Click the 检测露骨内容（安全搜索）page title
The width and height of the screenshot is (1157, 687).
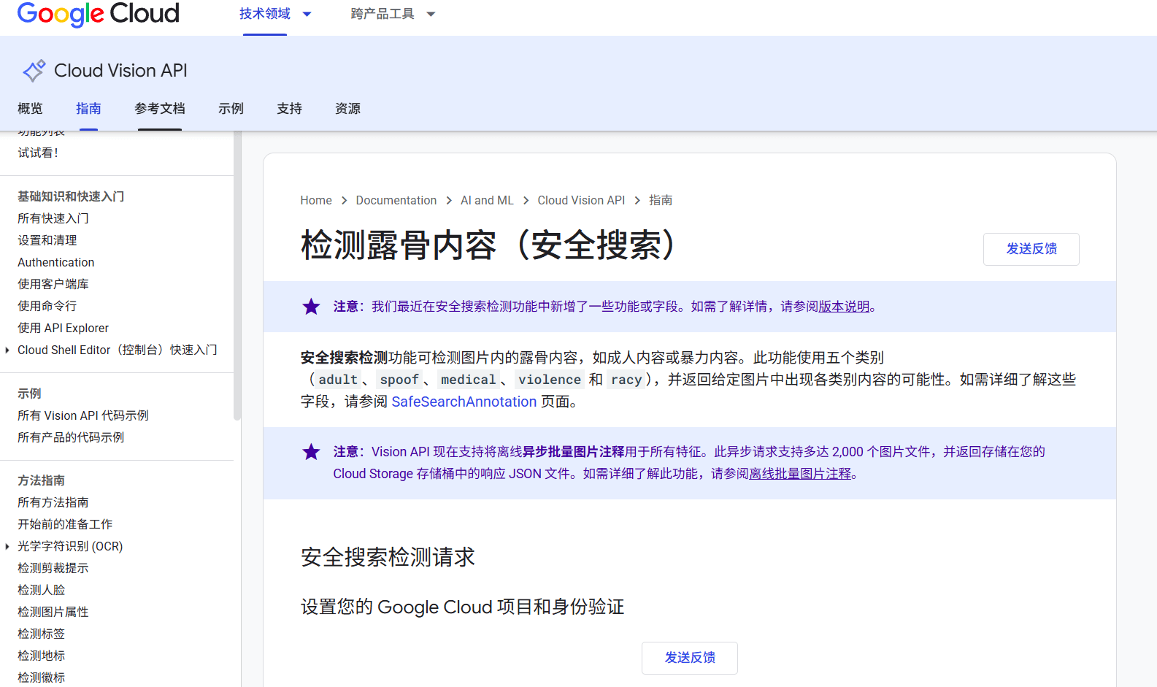[x=490, y=245]
